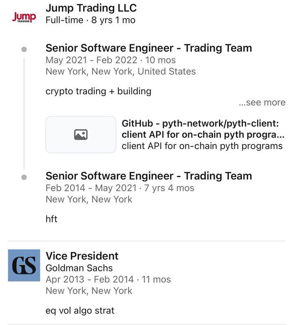
Task: Click the first Senior Software Engineer title
Action: click(148, 48)
